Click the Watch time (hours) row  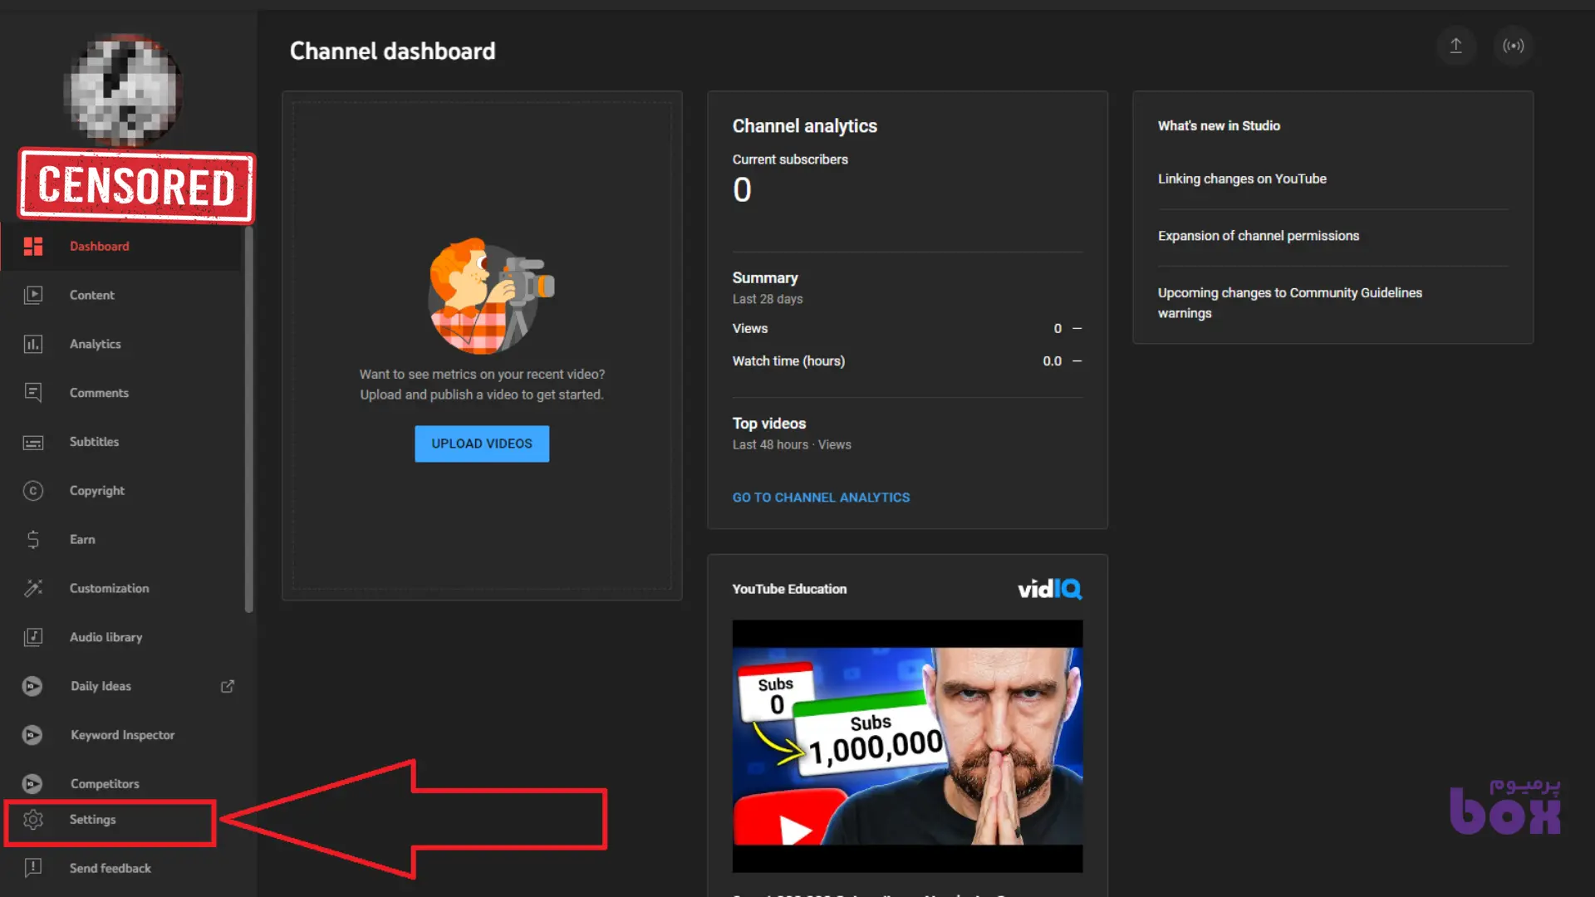point(907,361)
